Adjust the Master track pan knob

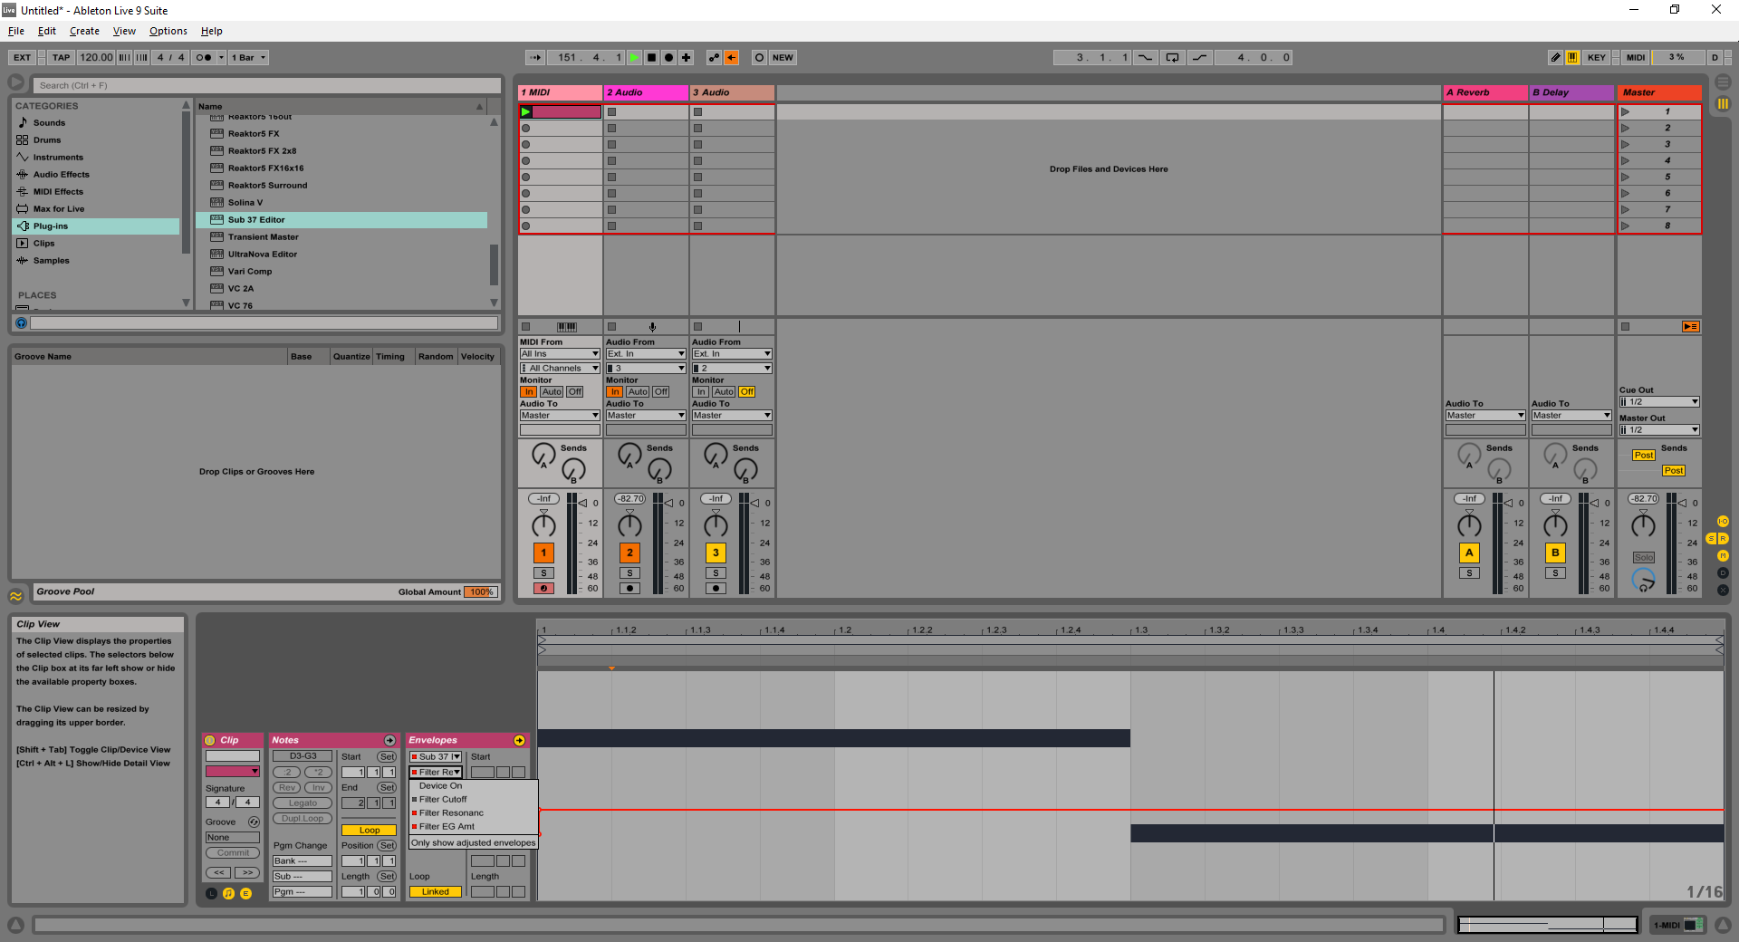(x=1643, y=526)
